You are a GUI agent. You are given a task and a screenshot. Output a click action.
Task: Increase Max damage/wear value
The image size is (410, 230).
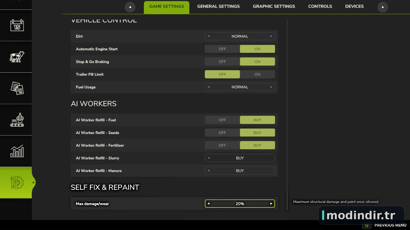271,204
